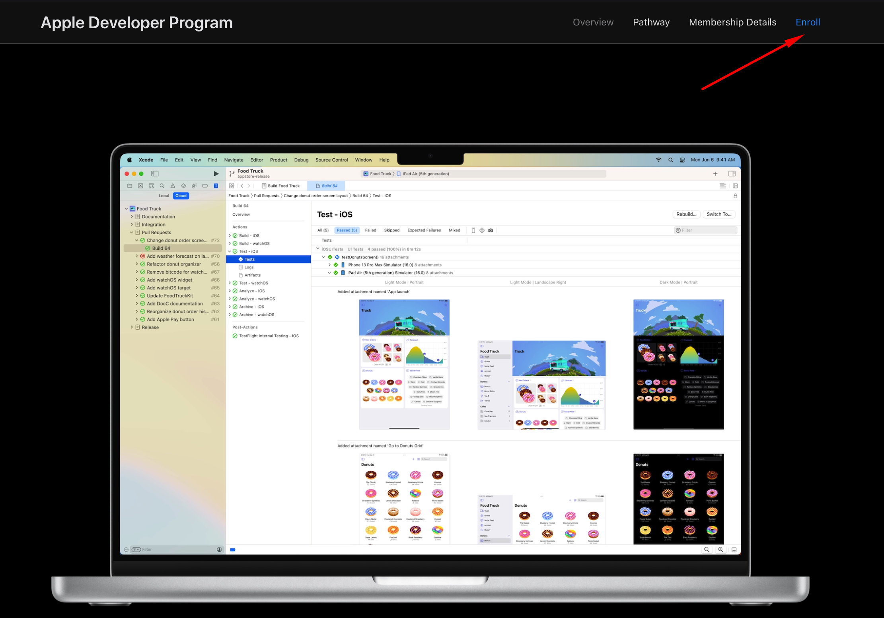
Task: Open the Membership Details page
Action: click(732, 22)
